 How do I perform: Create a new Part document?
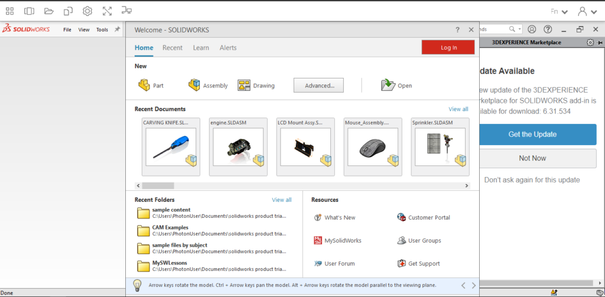151,85
